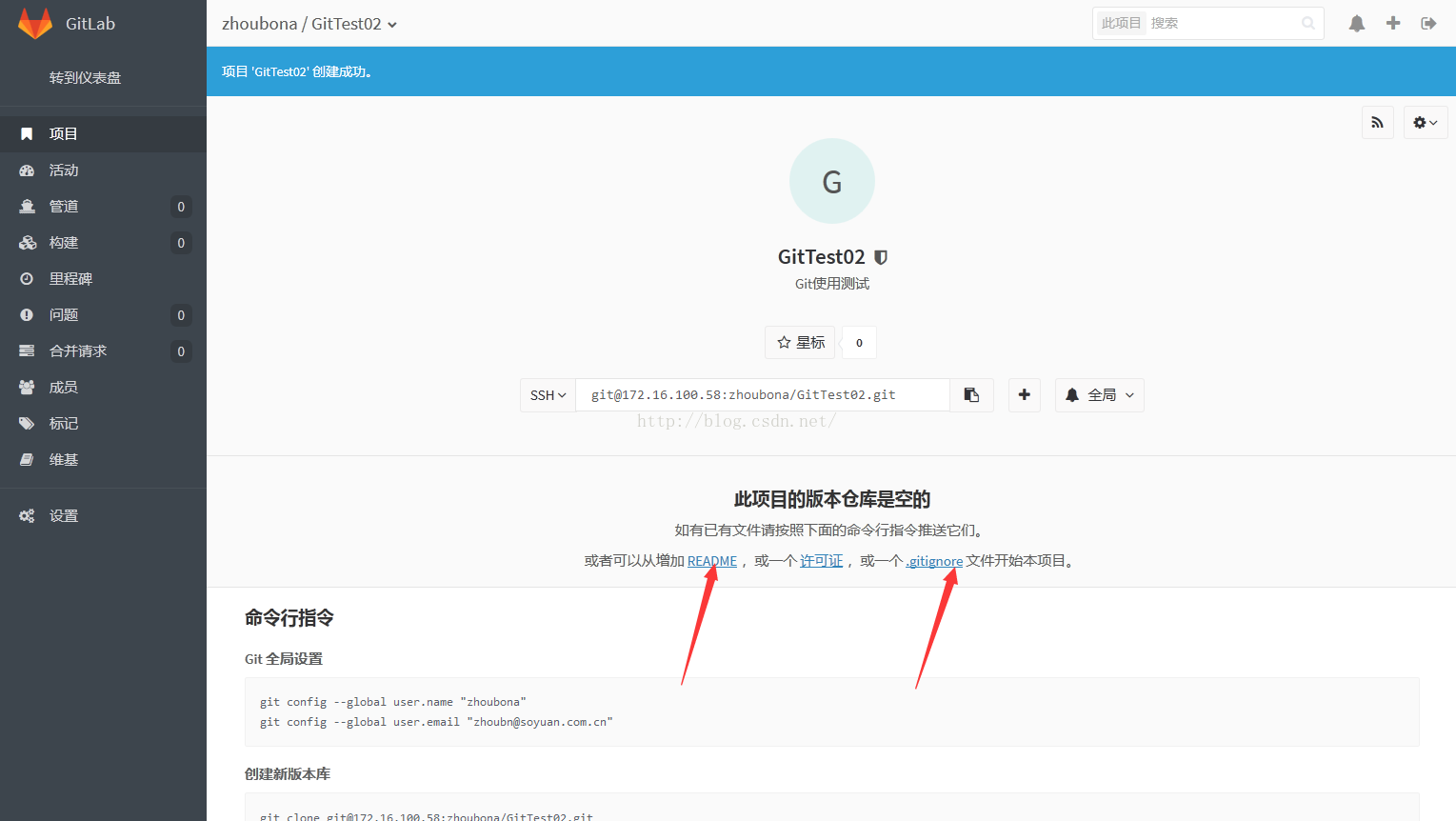Click the star count showing 0
1456x821 pixels.
pyautogui.click(x=859, y=343)
